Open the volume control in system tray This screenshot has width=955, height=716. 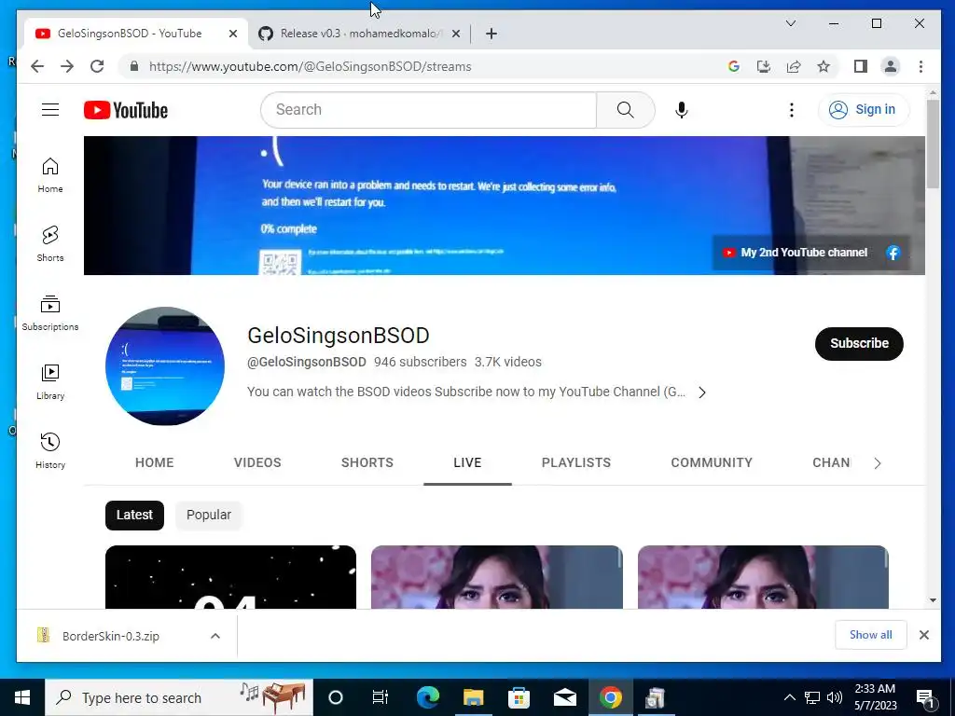[835, 697]
